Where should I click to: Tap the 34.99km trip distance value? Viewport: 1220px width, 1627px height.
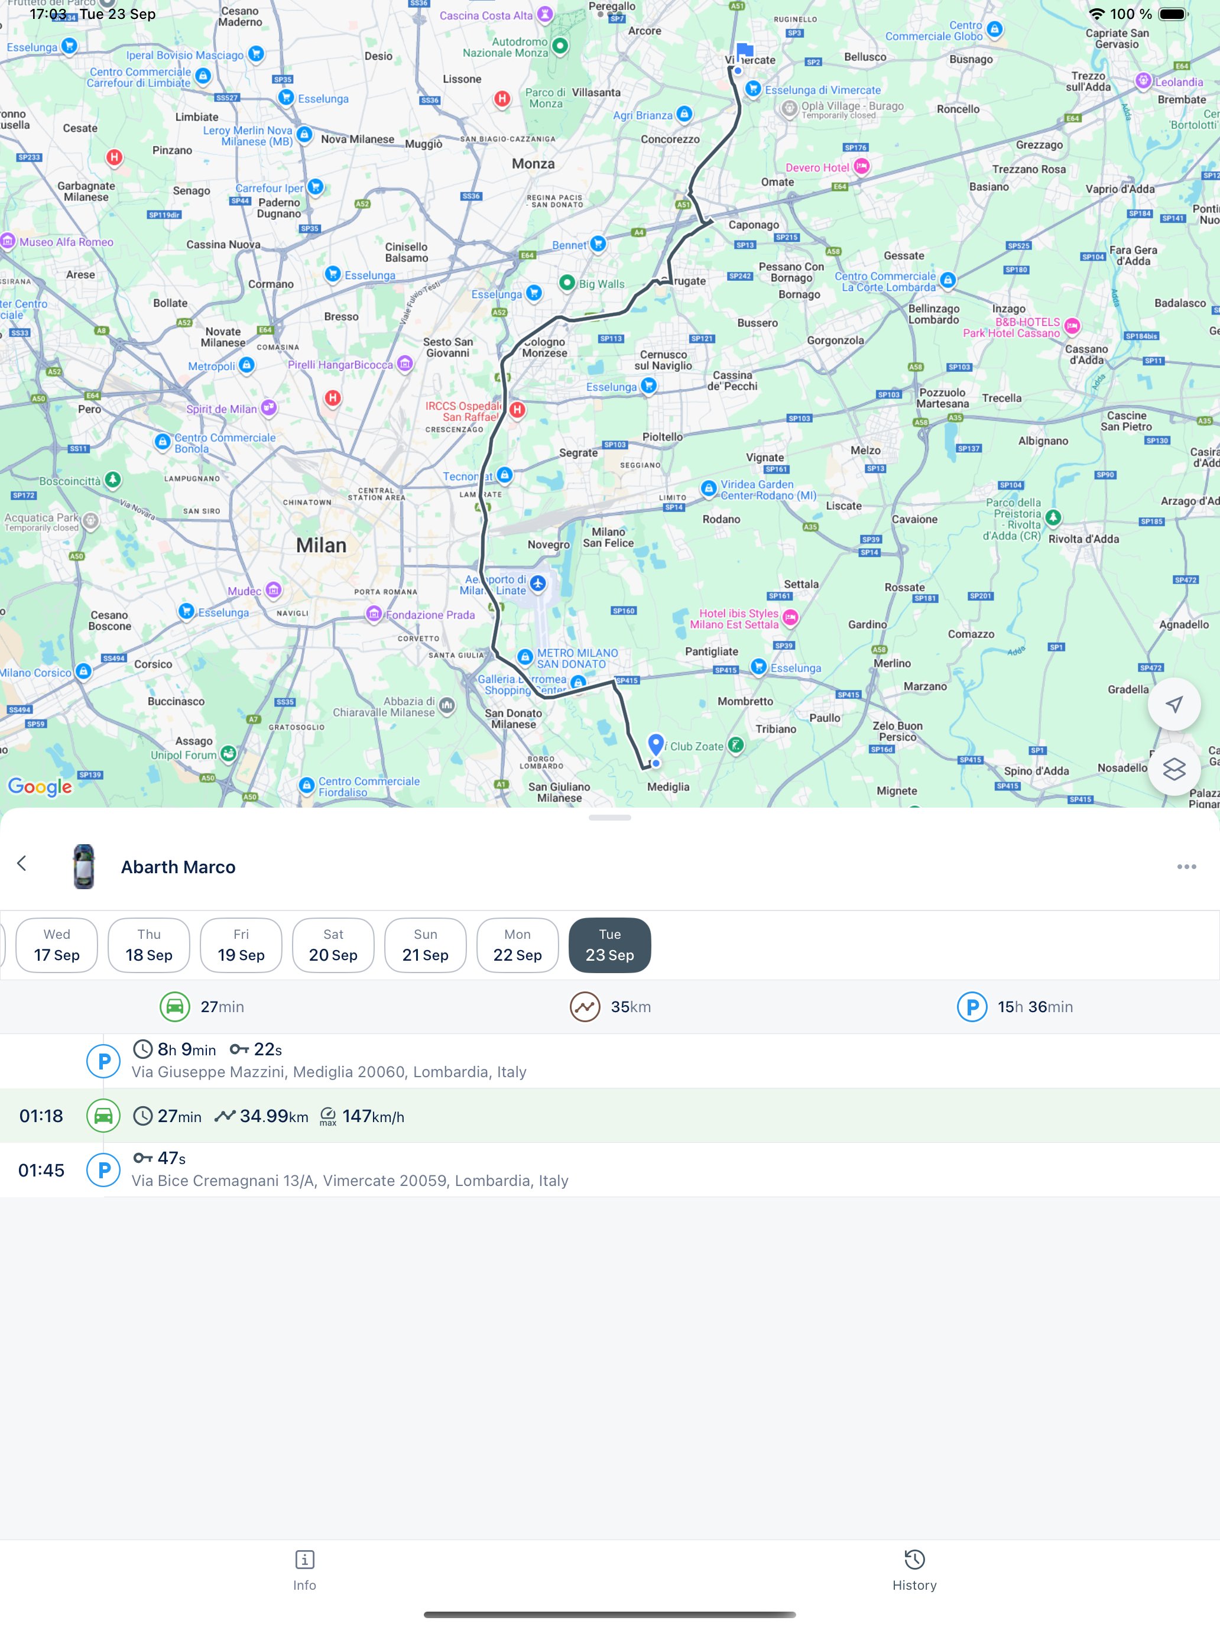[274, 1116]
